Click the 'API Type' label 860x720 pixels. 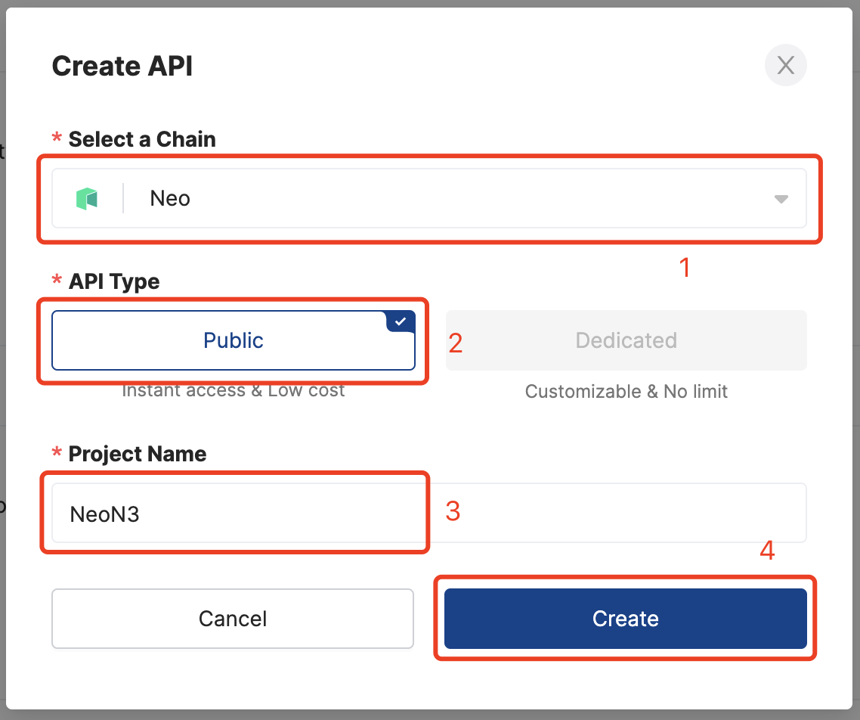[x=114, y=281]
